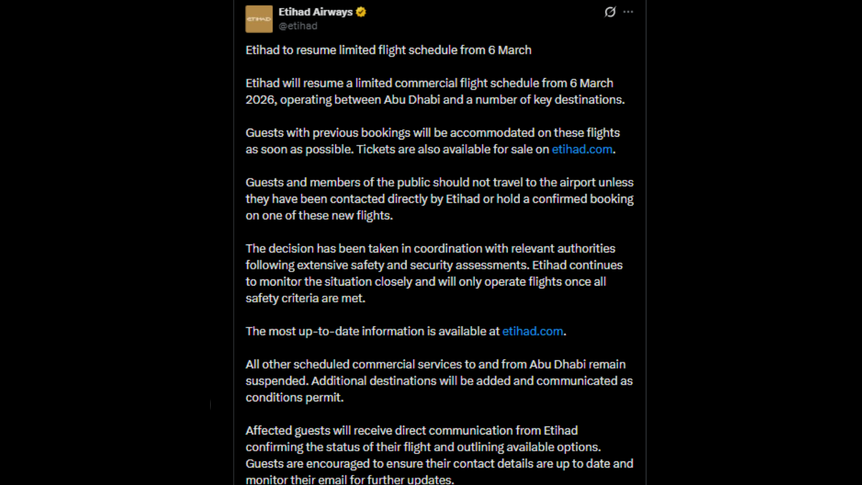Click the Etihad Airways display name
862x485 pixels.
coord(316,11)
